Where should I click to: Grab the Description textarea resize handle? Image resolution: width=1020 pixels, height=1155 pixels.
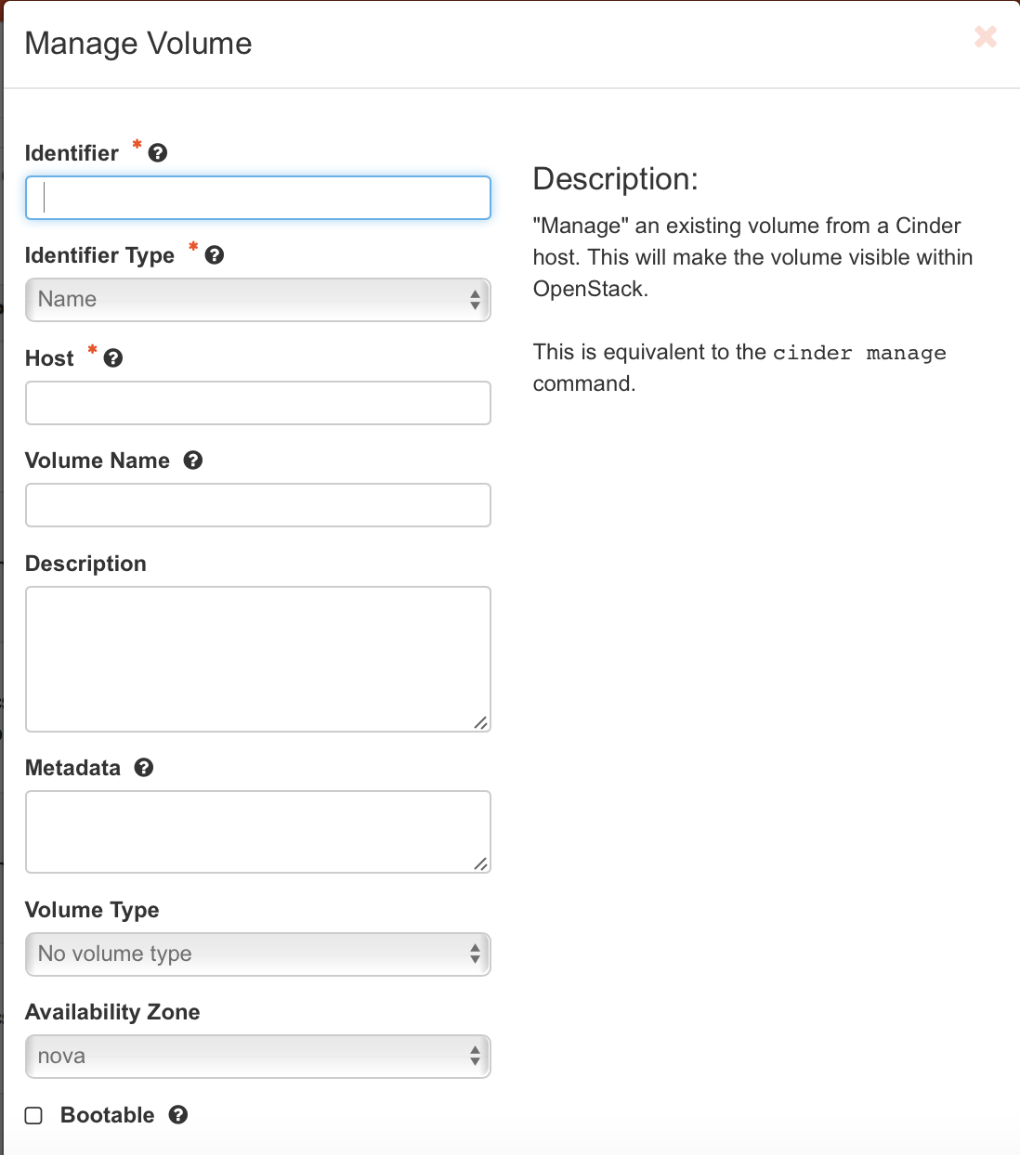480,722
